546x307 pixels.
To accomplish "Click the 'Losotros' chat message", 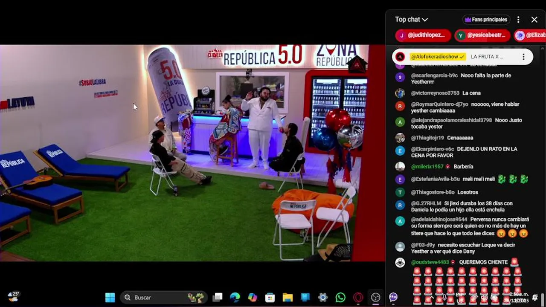I will [467, 192].
